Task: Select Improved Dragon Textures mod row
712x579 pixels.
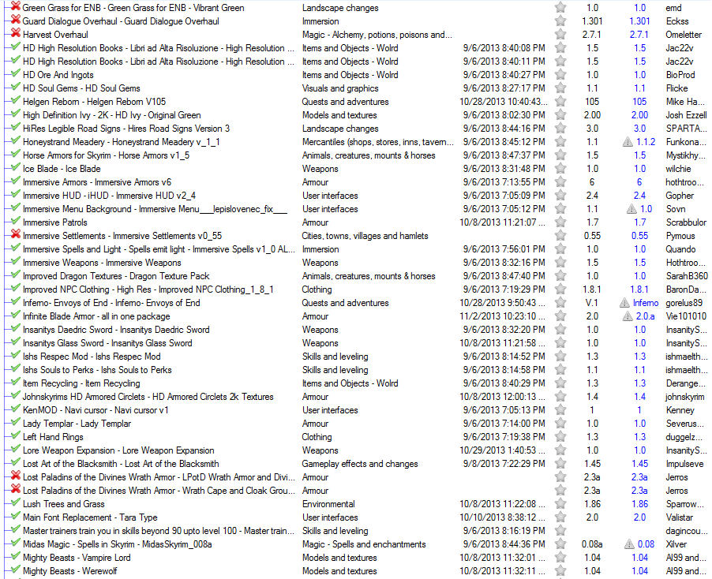Action: coord(356,276)
